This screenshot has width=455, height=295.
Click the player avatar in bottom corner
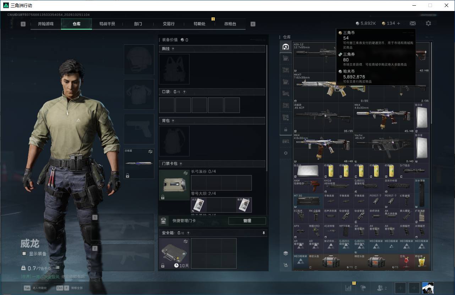(428, 288)
